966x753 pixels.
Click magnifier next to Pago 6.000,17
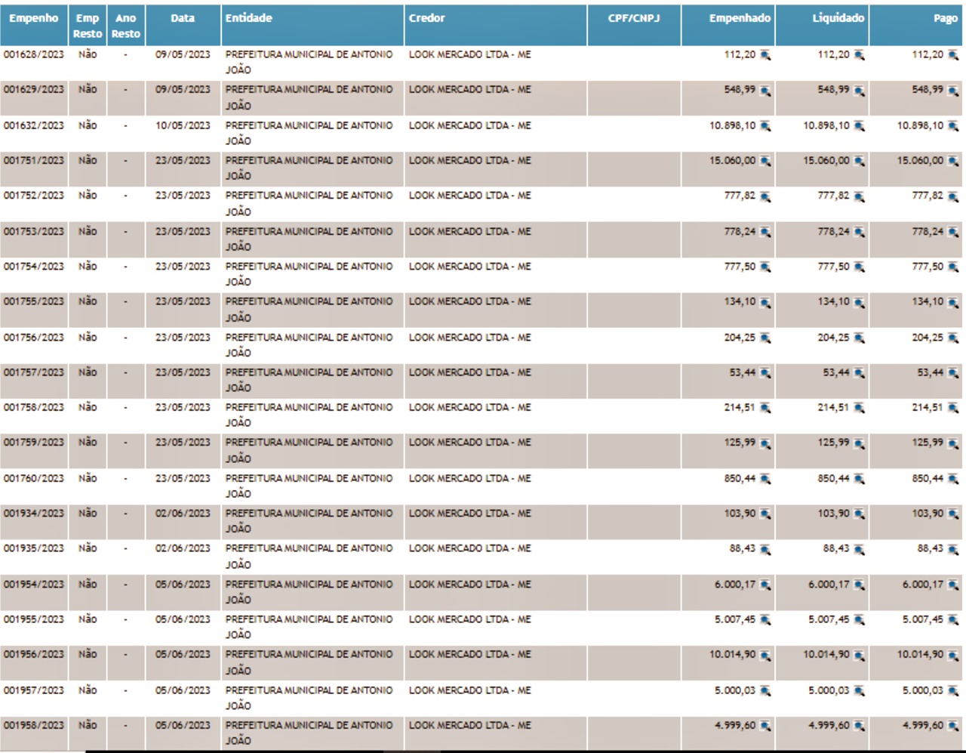(953, 585)
